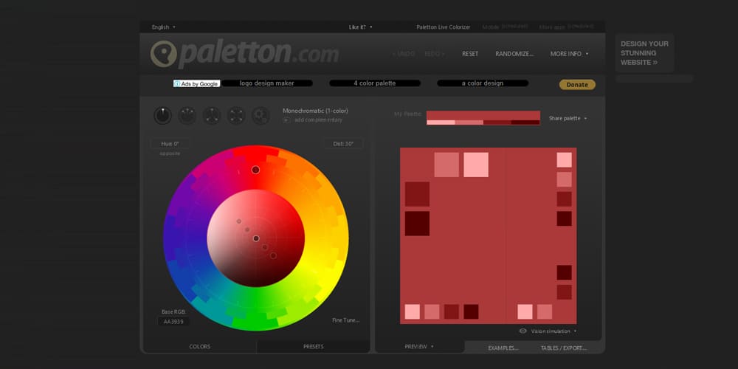Select the large light pink preview swatch
This screenshot has height=369, width=738.
[476, 165]
